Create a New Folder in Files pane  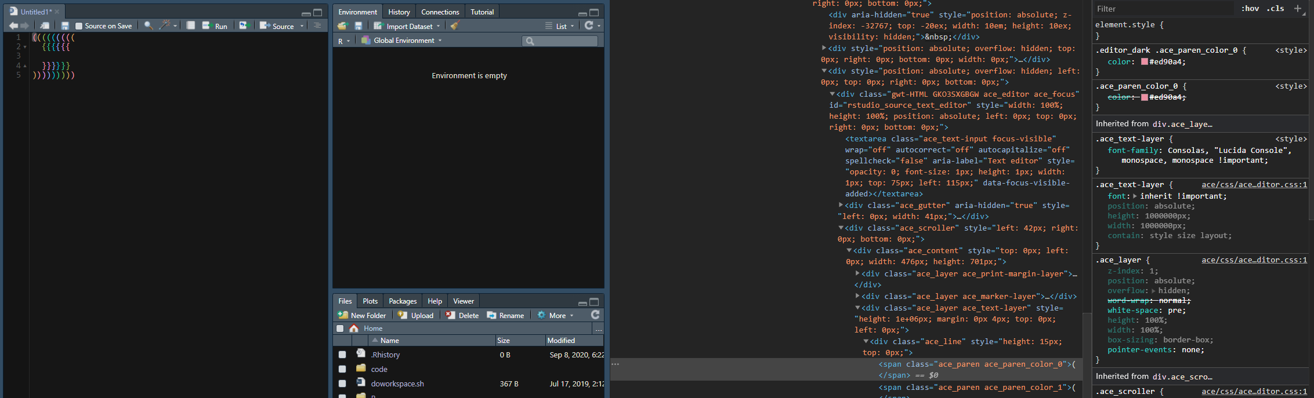click(x=362, y=315)
